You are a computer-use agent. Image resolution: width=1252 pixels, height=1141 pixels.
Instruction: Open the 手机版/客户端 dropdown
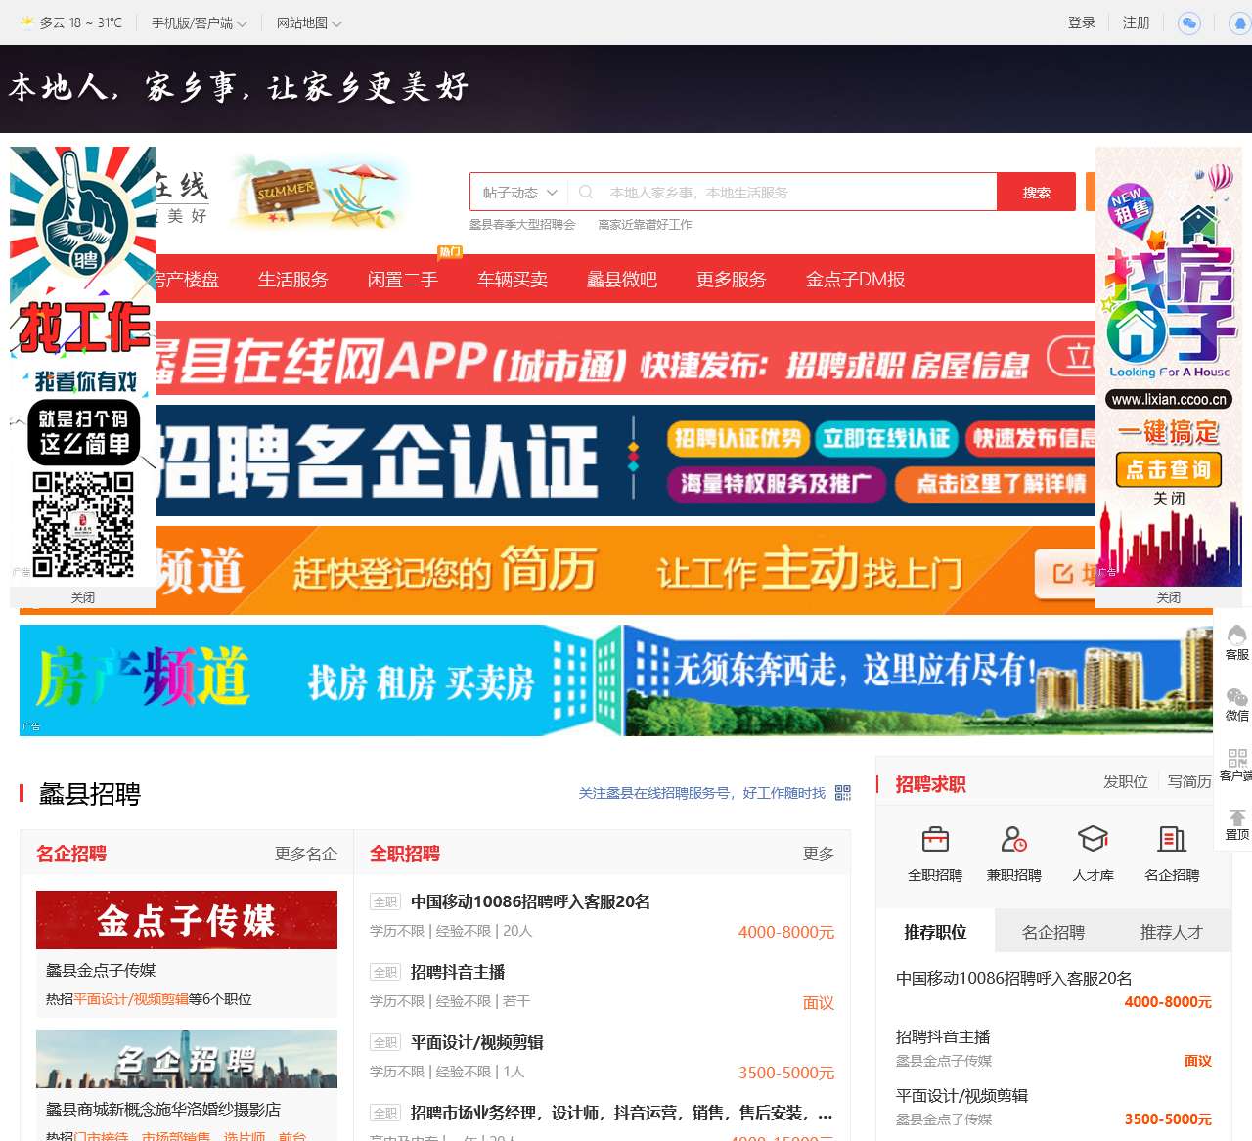pyautogui.click(x=198, y=22)
